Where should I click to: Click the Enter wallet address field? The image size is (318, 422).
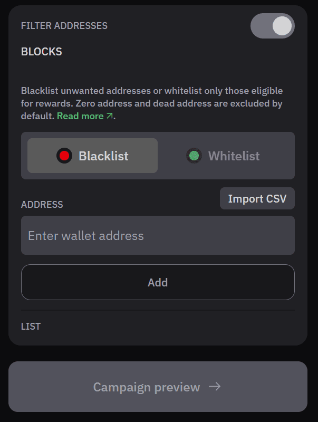click(158, 235)
